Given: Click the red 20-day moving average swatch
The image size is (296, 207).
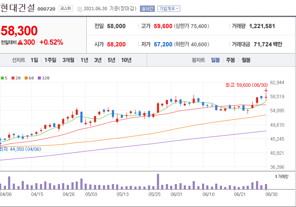Looking at the screenshot, I should [x=13, y=78].
